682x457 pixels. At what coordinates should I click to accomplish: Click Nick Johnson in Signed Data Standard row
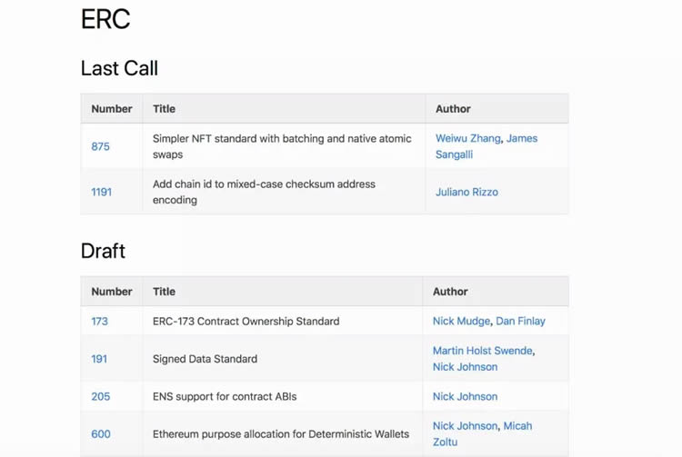[465, 367]
